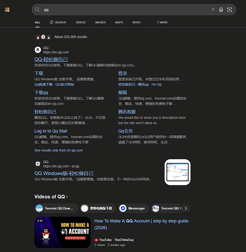Show next video chips with arrow
The height and width of the screenshot is (252, 246).
pos(186,208)
